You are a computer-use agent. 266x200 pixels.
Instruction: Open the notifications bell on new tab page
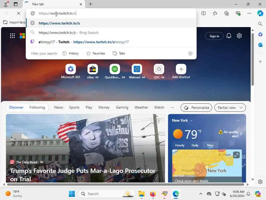(x=229, y=36)
